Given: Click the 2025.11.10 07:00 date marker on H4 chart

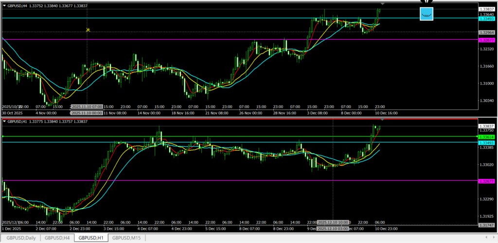Looking at the screenshot, I should [x=87, y=106].
